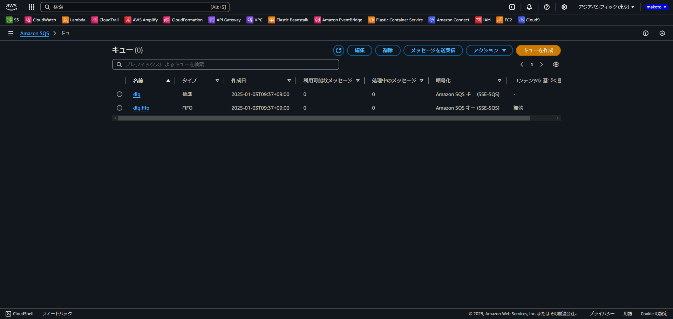Open CloudShell icon in top bar

(x=512, y=7)
